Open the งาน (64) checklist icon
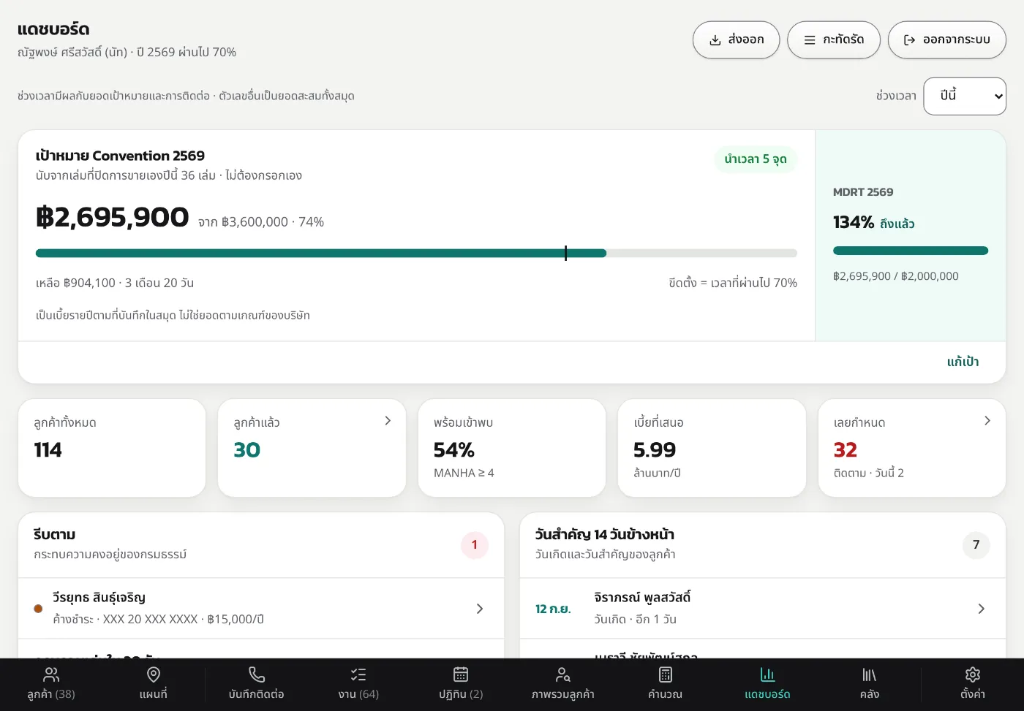This screenshot has height=711, width=1024. 358,674
